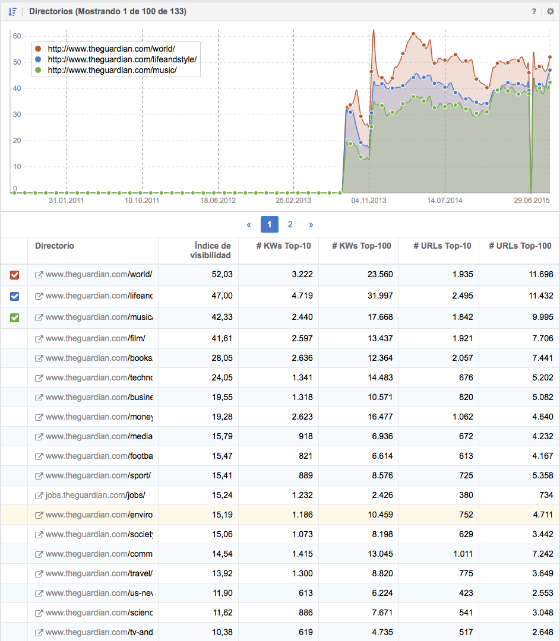The image size is (560, 641).
Task: Click external link icon for jobs.theguardian.com row
Action: point(39,496)
